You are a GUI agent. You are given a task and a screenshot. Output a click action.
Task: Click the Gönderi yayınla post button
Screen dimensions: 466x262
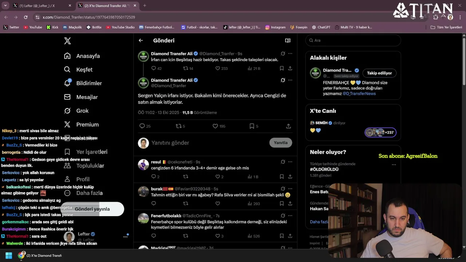coord(92,209)
